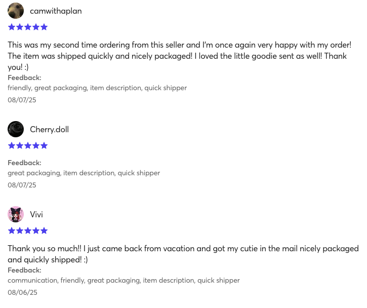Click camwithaplan's feedback tags line
Viewport: 367px width, 308px height.
tap(97, 88)
